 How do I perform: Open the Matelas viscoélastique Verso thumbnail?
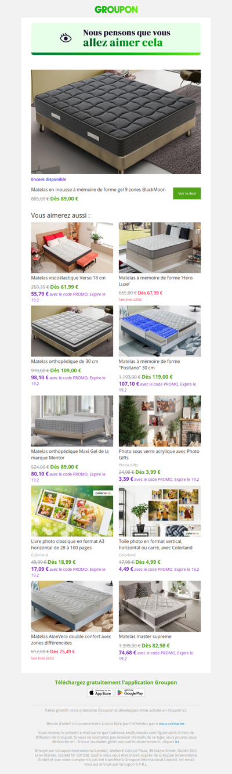(x=72, y=247)
